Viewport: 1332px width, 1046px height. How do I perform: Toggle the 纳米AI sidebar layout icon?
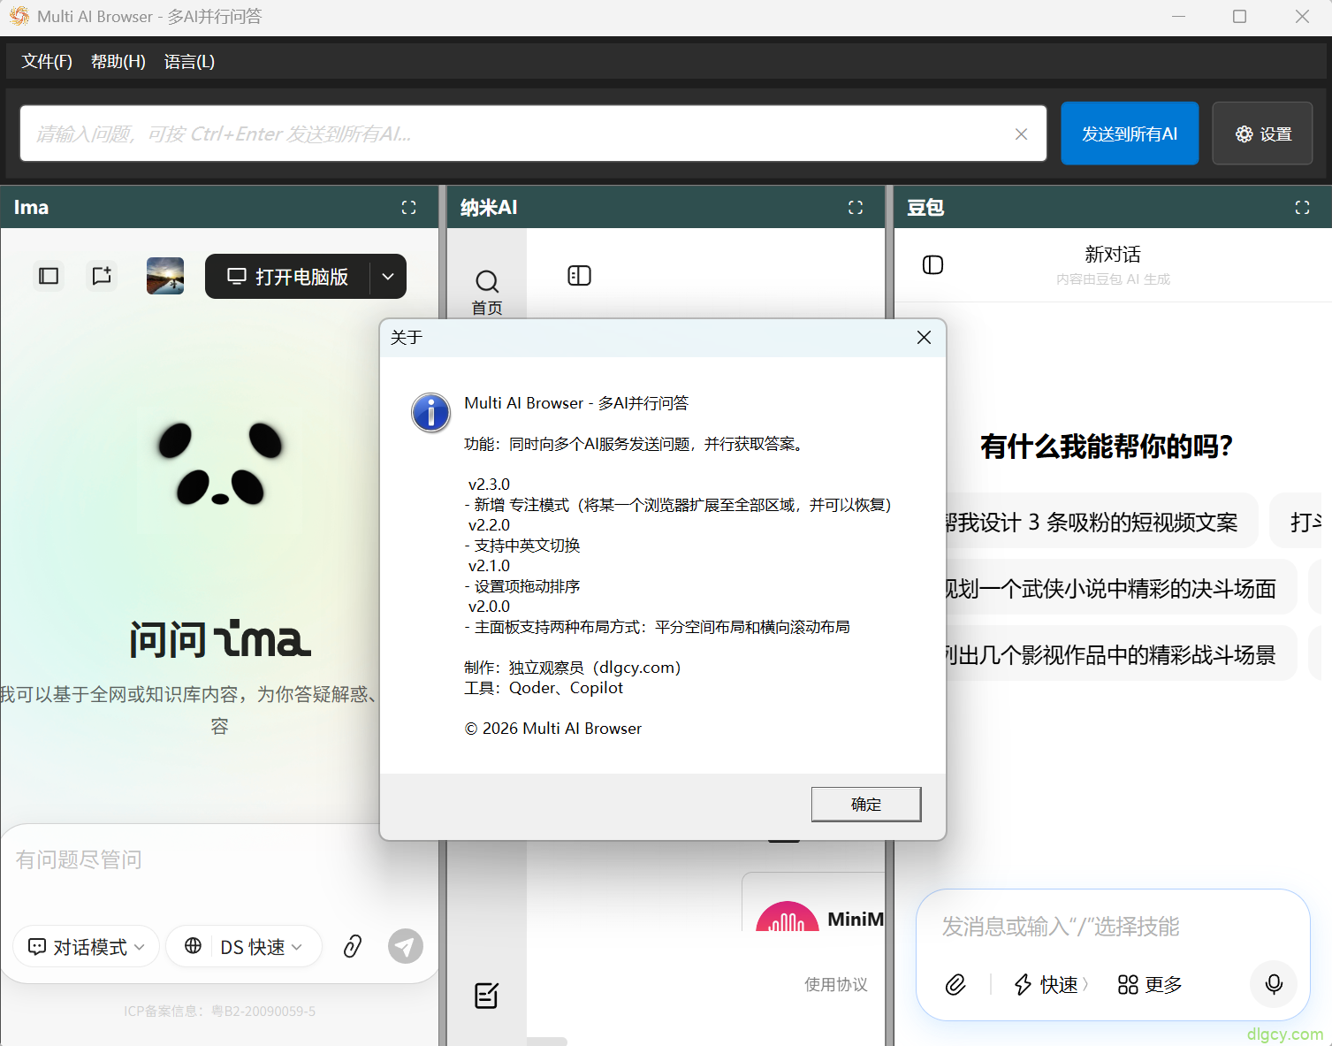(579, 276)
